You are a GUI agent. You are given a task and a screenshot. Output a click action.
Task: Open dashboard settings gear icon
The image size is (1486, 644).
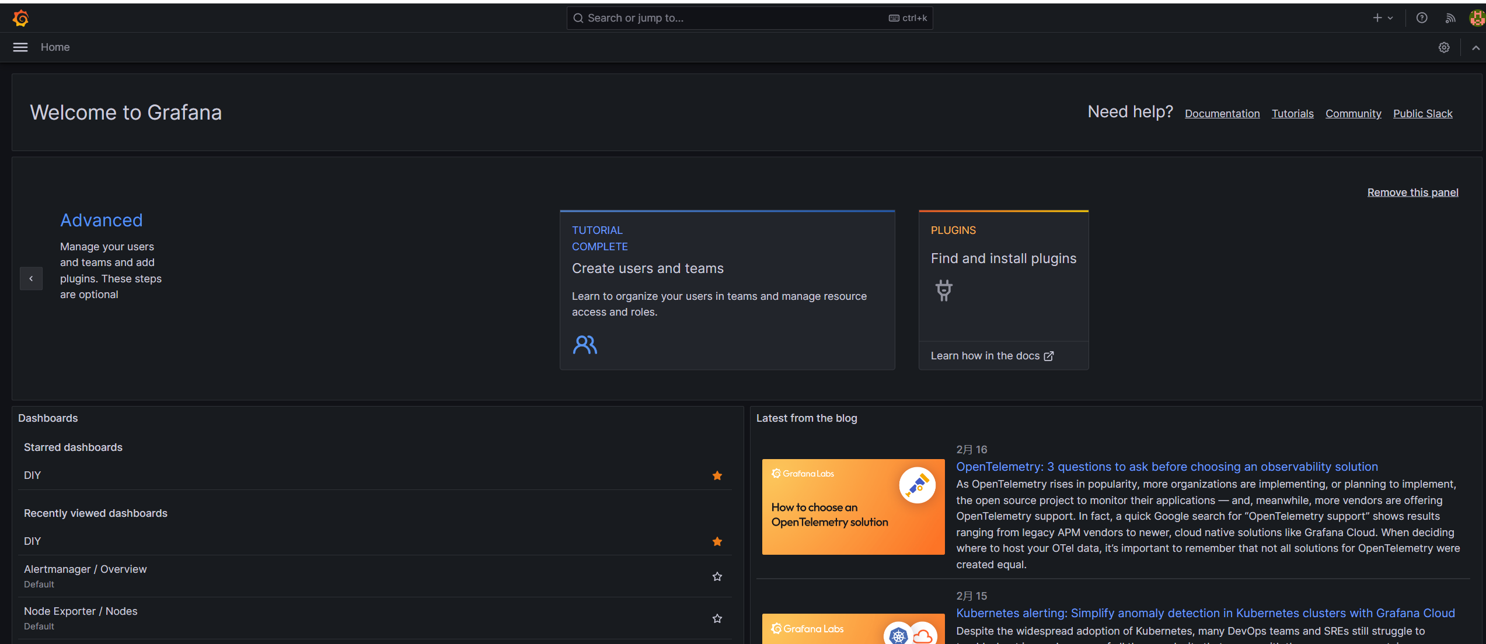(x=1444, y=47)
